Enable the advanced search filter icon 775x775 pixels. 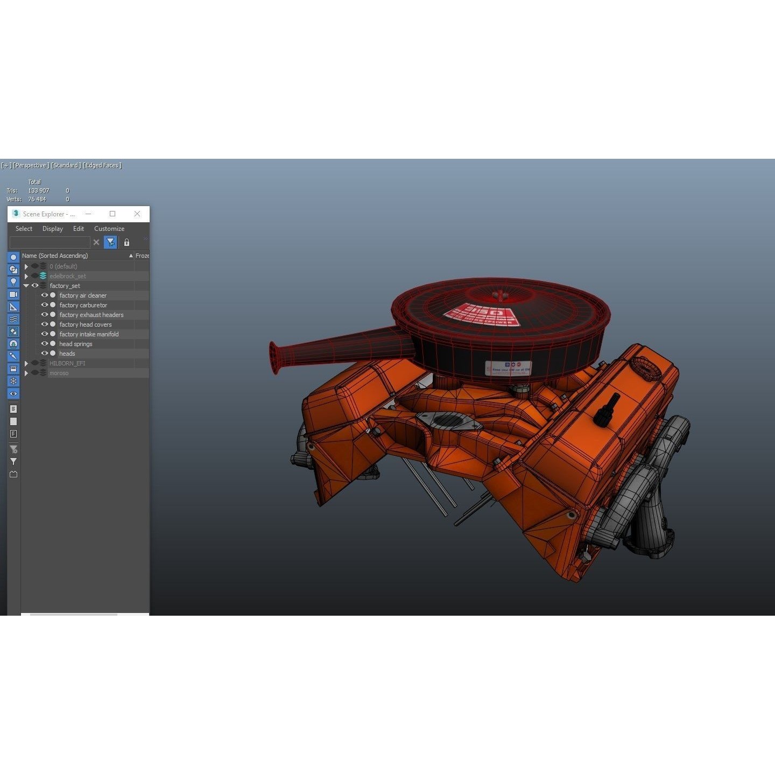point(110,242)
